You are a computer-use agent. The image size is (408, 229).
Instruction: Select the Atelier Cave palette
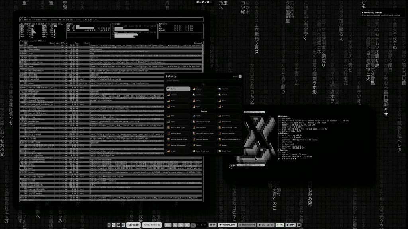229,122
